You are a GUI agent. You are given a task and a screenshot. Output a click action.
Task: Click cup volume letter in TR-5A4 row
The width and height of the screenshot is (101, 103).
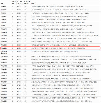click(12, 7)
